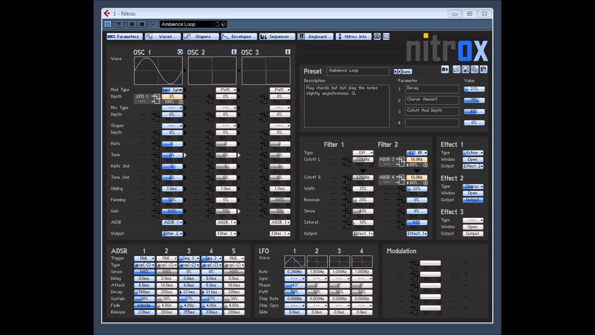Click the Effect 3 Output button
Screen dimensions: 595x335
473,234
